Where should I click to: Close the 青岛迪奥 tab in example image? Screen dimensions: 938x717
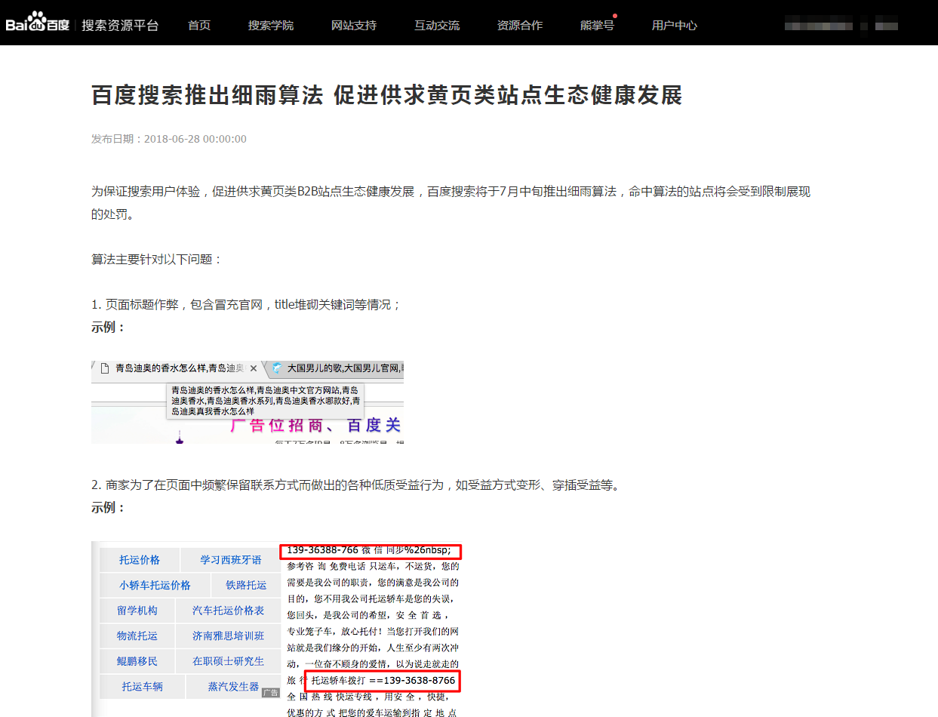coord(254,368)
